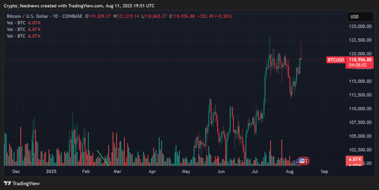Click the third Vol · BTC indicator legend

coord(24,36)
